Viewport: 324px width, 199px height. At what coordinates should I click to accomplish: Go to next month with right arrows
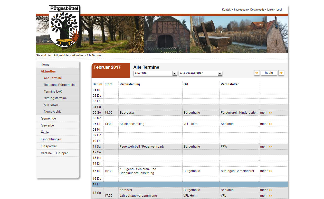pos(281,73)
